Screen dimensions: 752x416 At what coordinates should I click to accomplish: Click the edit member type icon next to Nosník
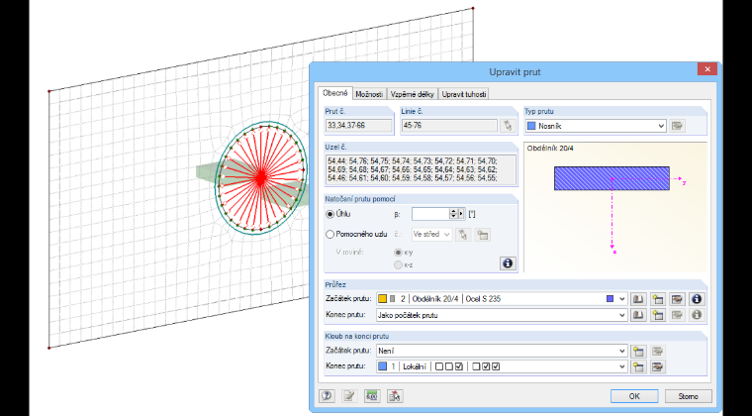click(x=677, y=126)
